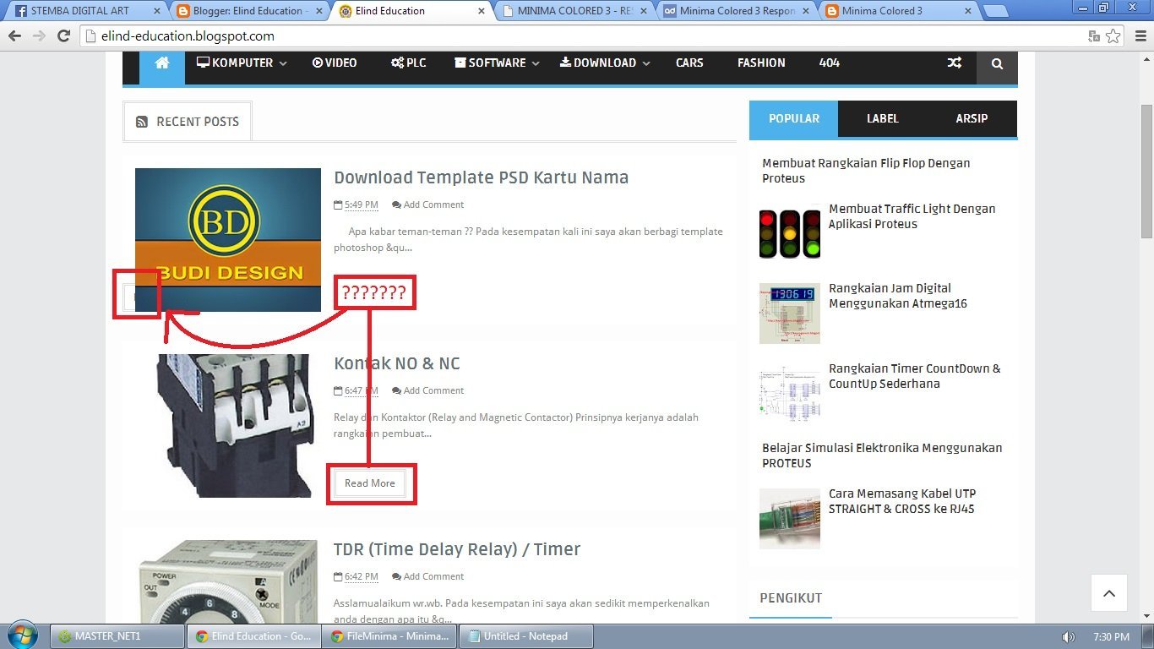This screenshot has height=649, width=1154.
Task: Open Membuat Rangkaian Flip Flop Dengan Proteus
Action: (866, 171)
